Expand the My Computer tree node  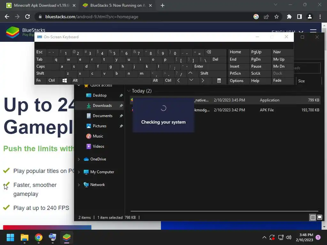pyautogui.click(x=79, y=172)
